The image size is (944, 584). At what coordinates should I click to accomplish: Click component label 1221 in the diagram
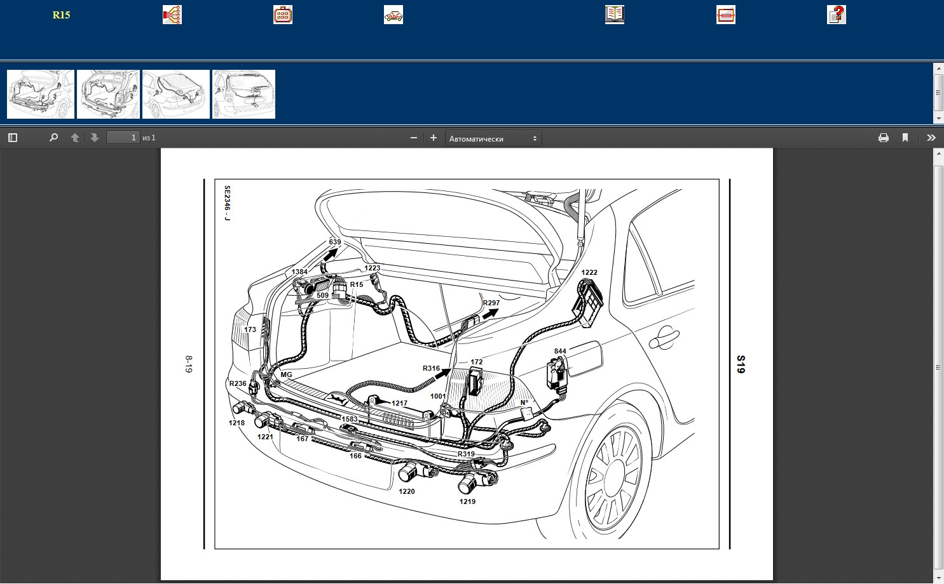(265, 437)
